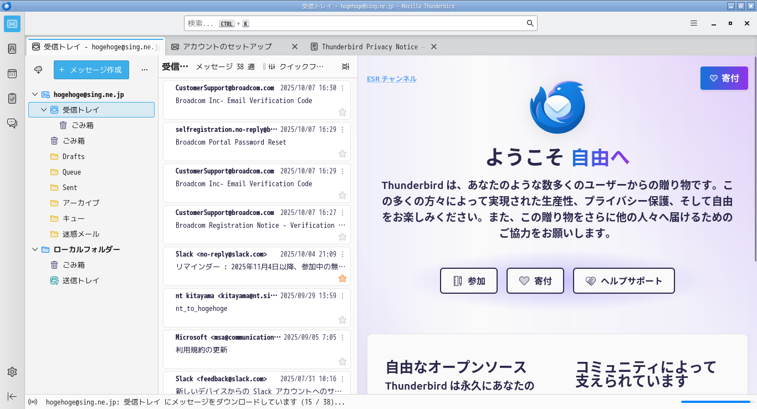Star the 16:30 Broadcom Email Verification Code message
Viewport: 757px width, 409px height.
(x=342, y=112)
